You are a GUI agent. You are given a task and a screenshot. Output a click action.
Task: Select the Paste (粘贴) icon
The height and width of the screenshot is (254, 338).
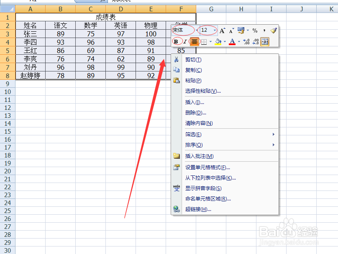[x=176, y=80]
